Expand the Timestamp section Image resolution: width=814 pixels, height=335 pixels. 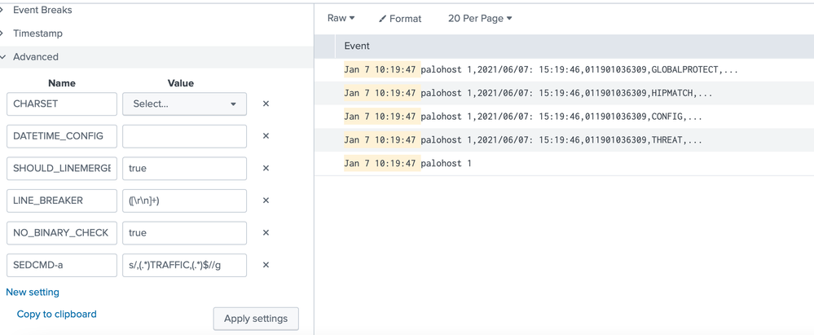click(37, 33)
